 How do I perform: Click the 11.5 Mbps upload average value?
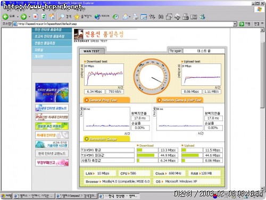[213, 150]
